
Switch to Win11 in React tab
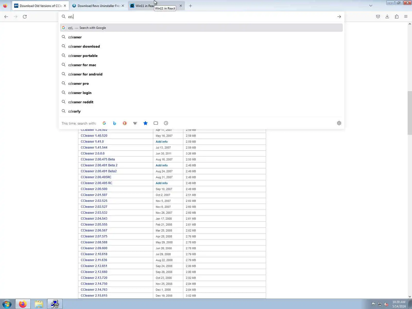156,6
